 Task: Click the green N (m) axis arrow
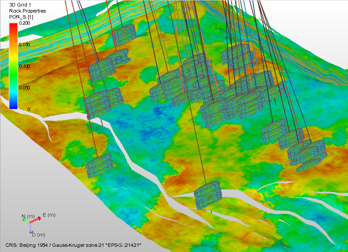click(26, 220)
